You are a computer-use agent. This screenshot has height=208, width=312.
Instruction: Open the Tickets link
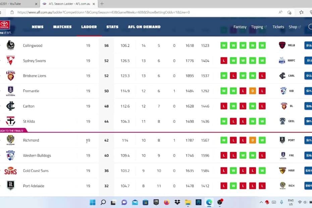coord(278,27)
